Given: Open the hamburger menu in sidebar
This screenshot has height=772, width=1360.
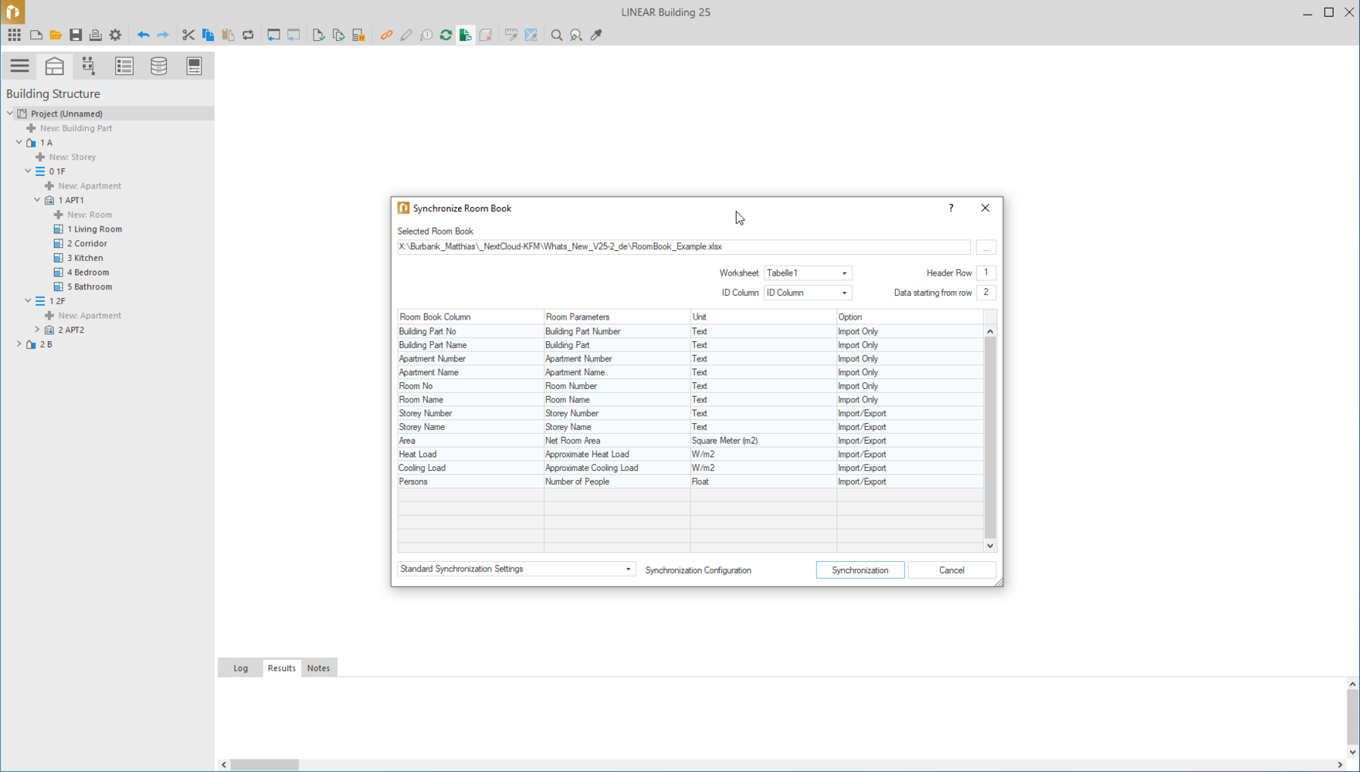Looking at the screenshot, I should pos(19,66).
